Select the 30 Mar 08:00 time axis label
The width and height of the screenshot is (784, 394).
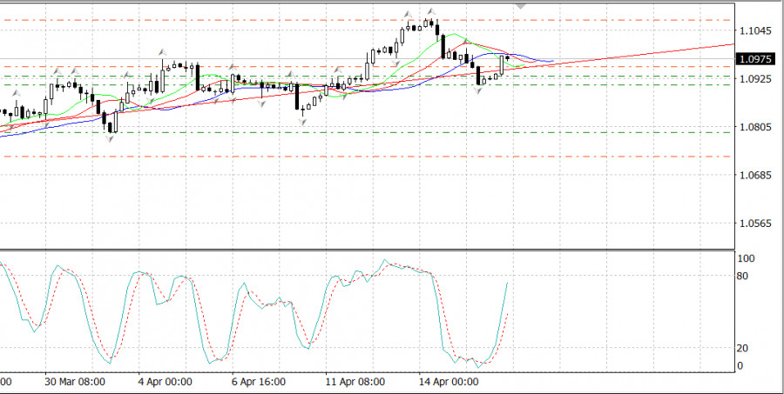[x=75, y=382]
